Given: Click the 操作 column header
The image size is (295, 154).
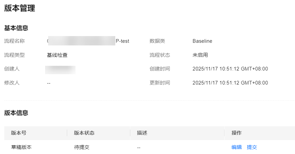Looking at the screenshot, I should (x=237, y=133).
